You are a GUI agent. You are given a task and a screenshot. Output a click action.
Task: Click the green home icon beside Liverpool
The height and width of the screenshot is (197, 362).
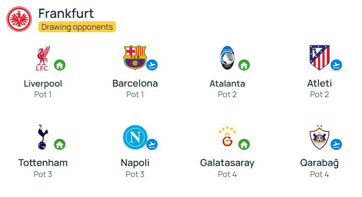[x=59, y=65]
